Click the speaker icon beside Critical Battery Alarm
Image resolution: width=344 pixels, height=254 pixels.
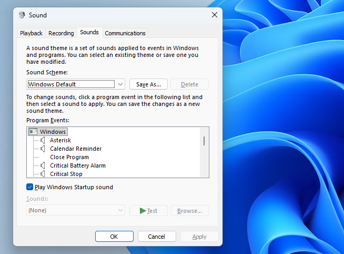43,165
